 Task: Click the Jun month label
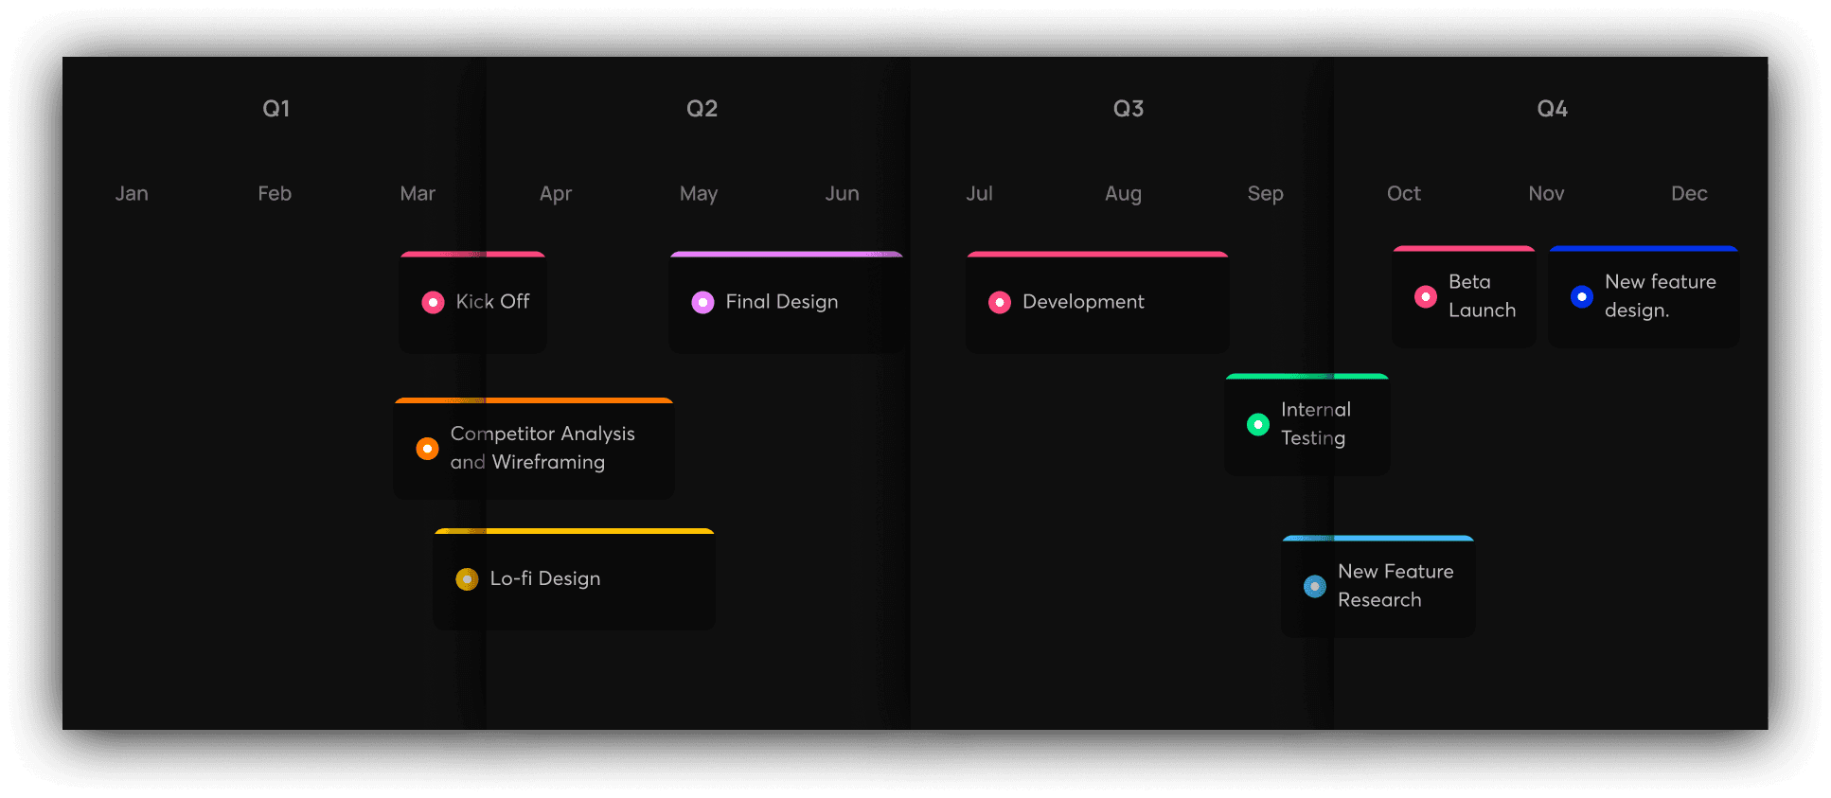pyautogui.click(x=843, y=194)
